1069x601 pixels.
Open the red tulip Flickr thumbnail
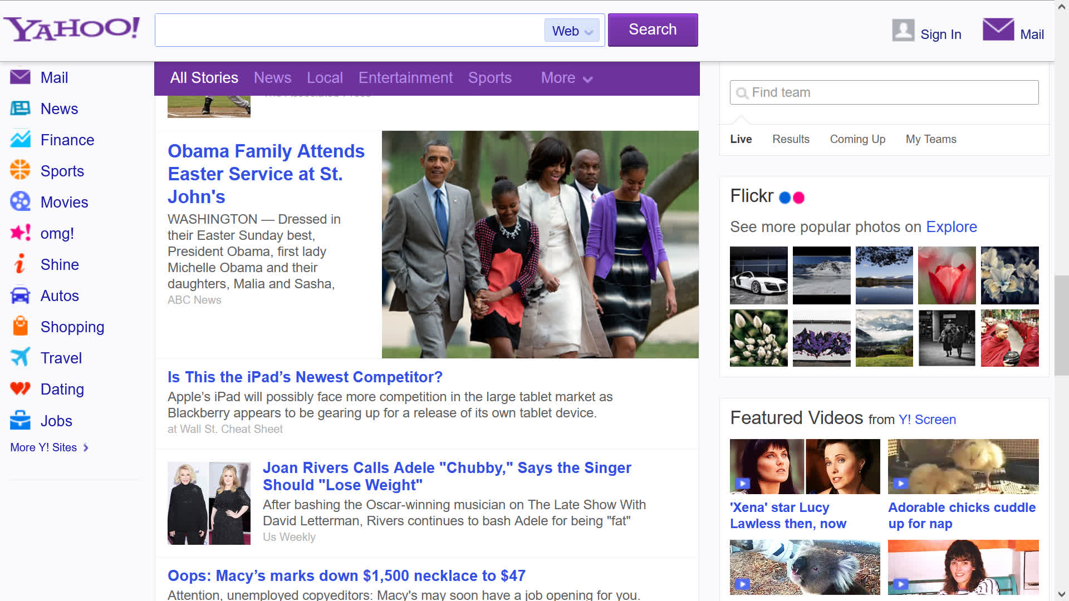click(x=947, y=275)
